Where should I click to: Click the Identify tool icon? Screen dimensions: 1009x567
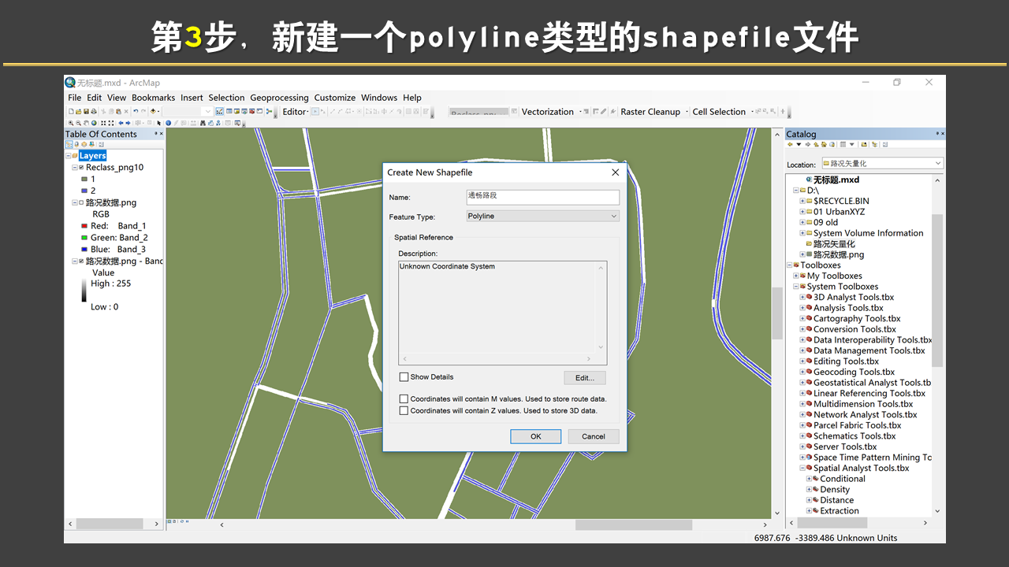click(167, 123)
